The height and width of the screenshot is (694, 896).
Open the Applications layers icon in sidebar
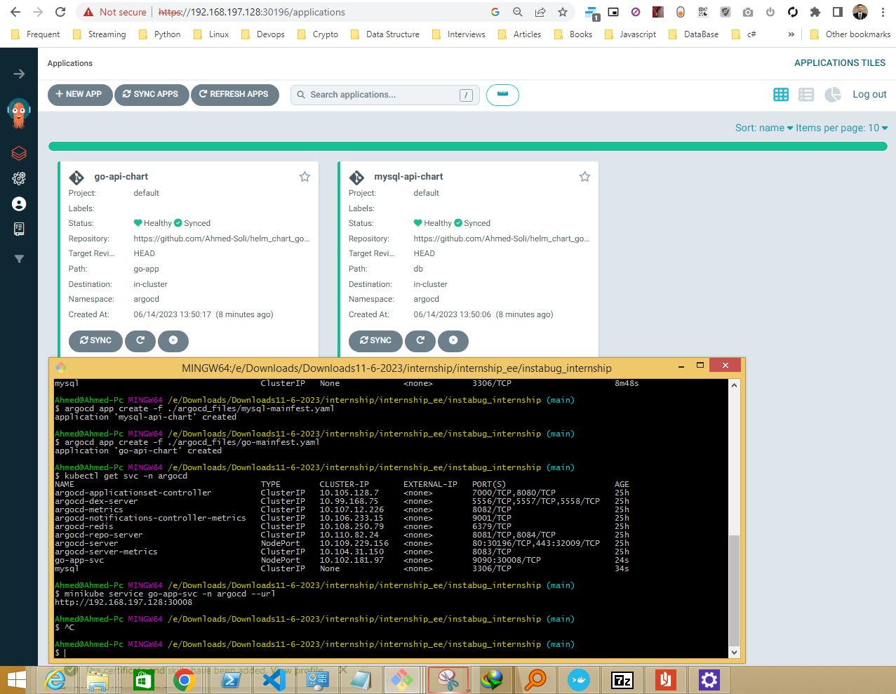pos(19,153)
